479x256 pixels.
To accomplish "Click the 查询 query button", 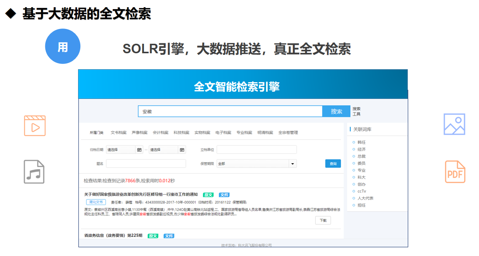I will pos(333,164).
